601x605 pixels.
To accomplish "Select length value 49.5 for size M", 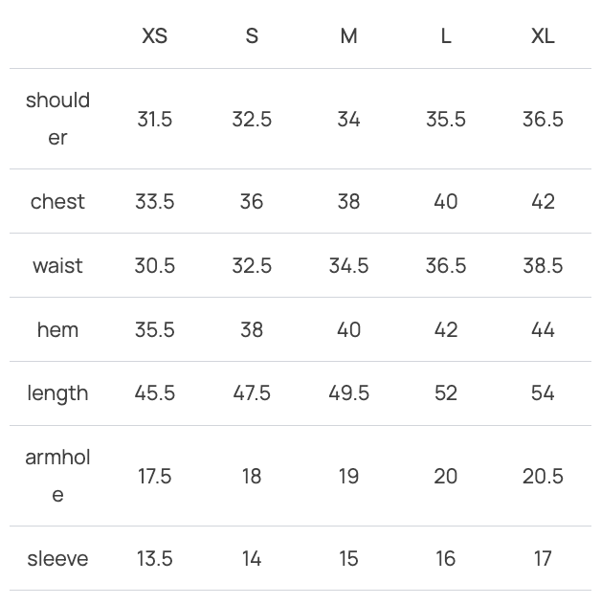I will click(x=348, y=393).
